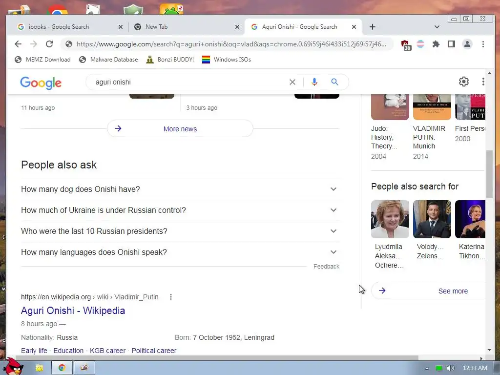The width and height of the screenshot is (500, 375).
Task: Open the striped flag extension icon
Action: pyautogui.click(x=420, y=44)
